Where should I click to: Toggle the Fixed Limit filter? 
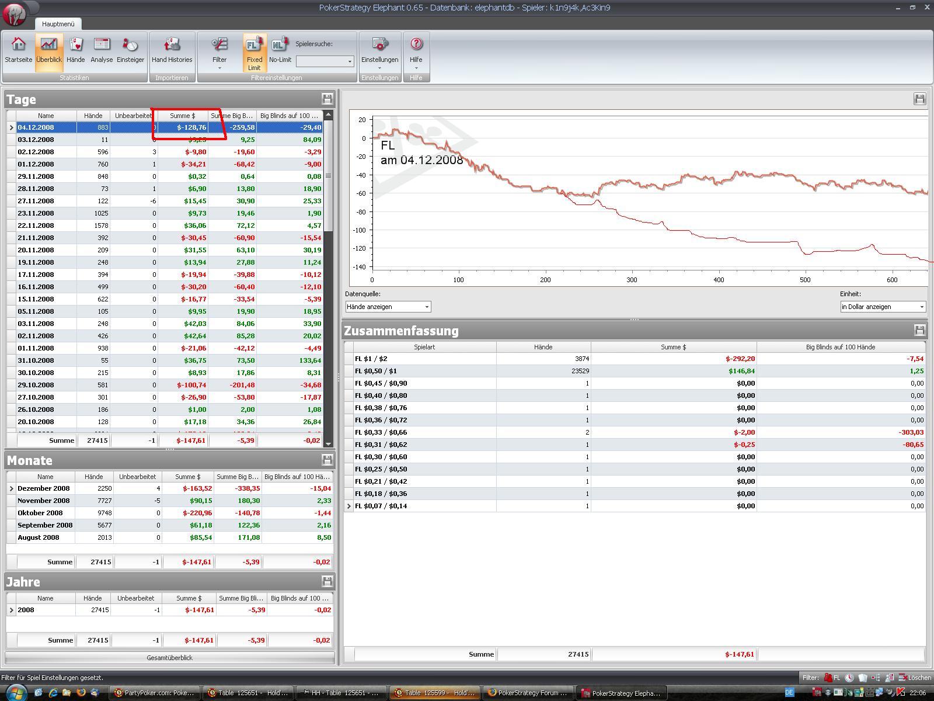255,52
